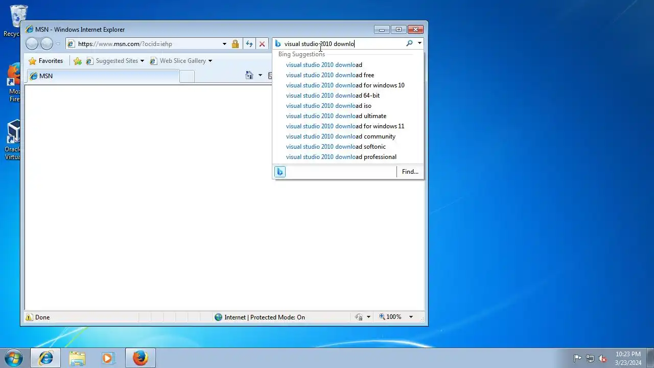Click the Forward navigation button
Viewport: 654px width, 368px height.
coord(46,44)
